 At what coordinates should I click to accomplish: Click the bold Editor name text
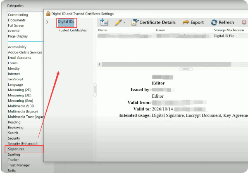[x=158, y=83]
